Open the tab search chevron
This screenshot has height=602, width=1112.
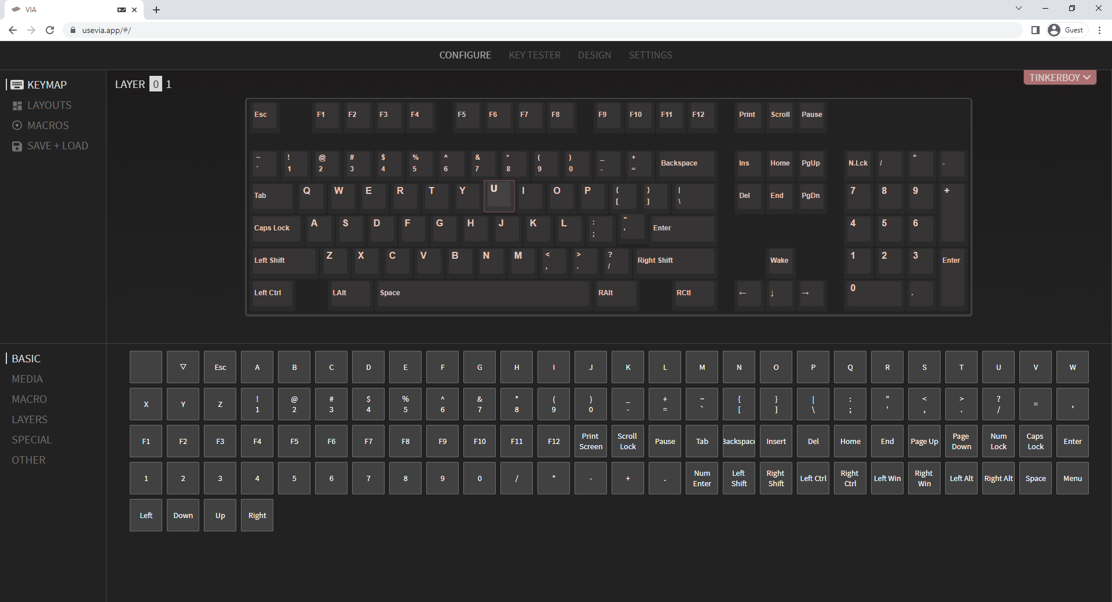click(1019, 8)
